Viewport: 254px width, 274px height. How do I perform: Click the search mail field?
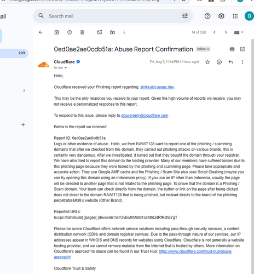113,16
